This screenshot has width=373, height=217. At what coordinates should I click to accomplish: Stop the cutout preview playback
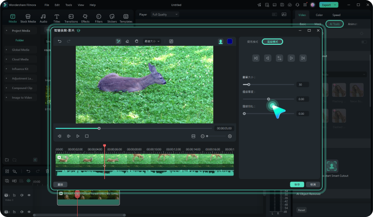tap(87, 136)
